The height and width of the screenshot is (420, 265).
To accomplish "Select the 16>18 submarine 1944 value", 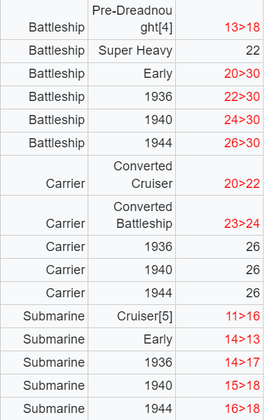I will (x=243, y=409).
